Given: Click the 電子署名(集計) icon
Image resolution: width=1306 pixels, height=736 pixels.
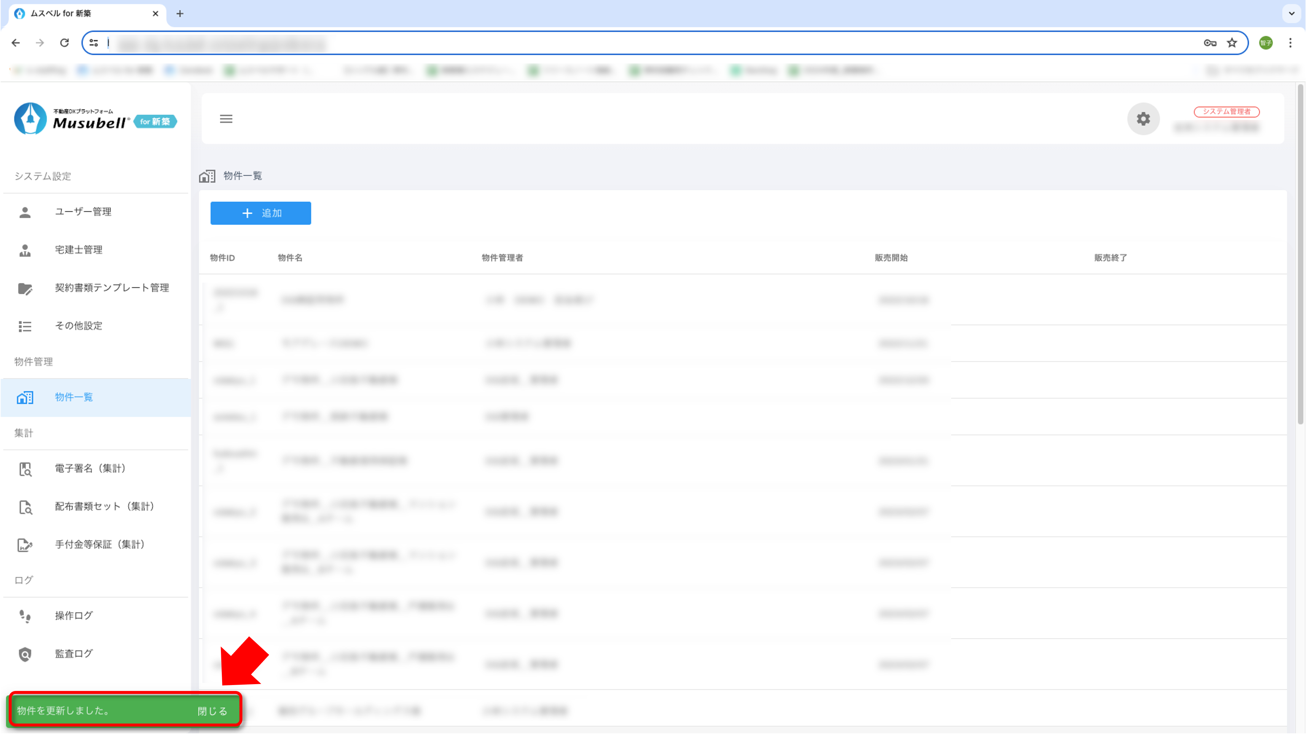Looking at the screenshot, I should pos(25,469).
